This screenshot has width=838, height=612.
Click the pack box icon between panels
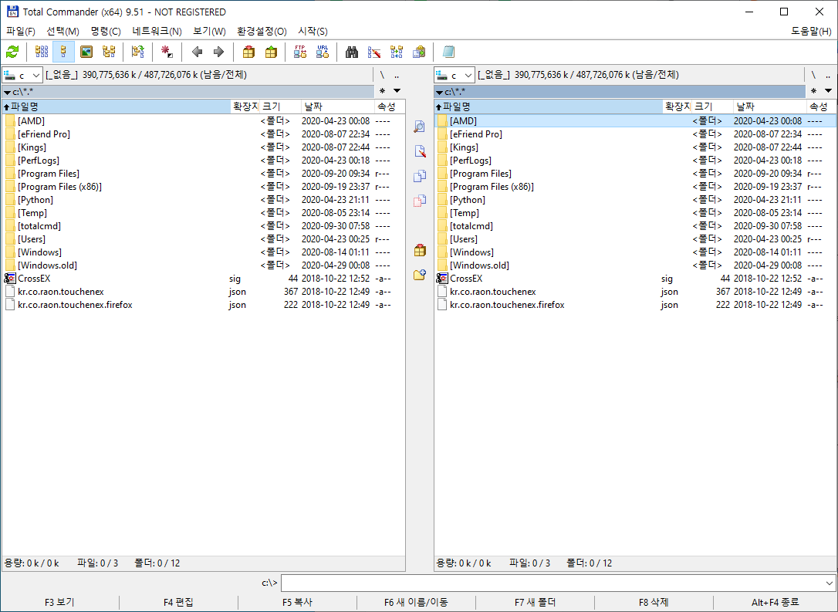click(x=420, y=250)
